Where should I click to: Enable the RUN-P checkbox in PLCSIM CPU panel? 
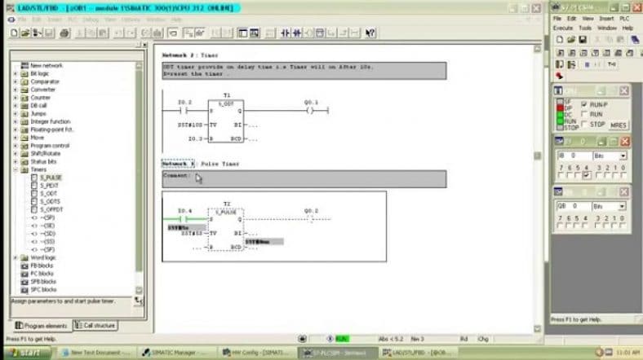coord(584,105)
